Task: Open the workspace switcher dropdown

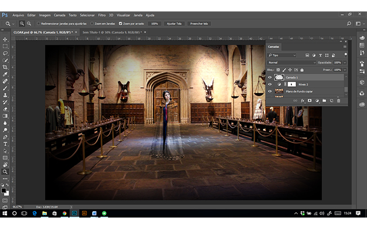Action: pyautogui.click(x=360, y=24)
